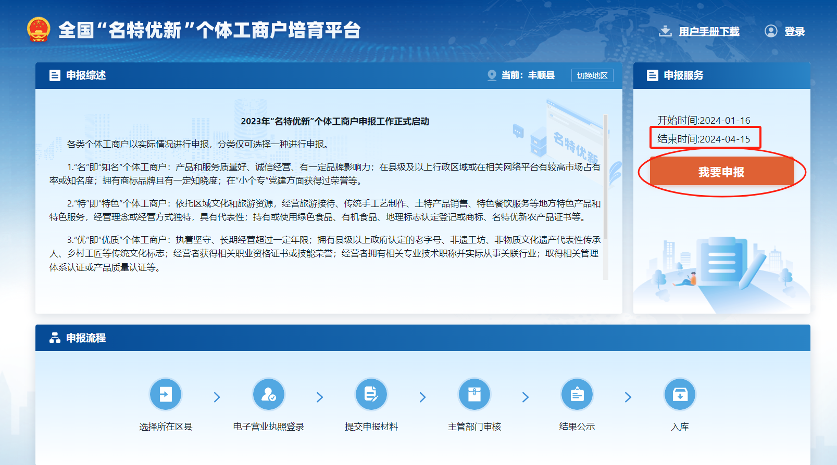Open the 用户手册下载 link
Viewport: 837px width, 465px height.
click(x=709, y=31)
